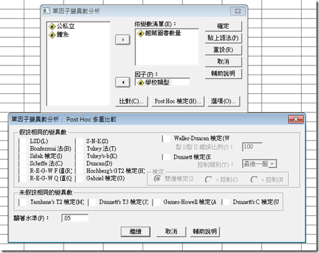Toggle the R-E-G-W F 值(R) checkbox
Viewport: 319px width, 253px height.
23,171
